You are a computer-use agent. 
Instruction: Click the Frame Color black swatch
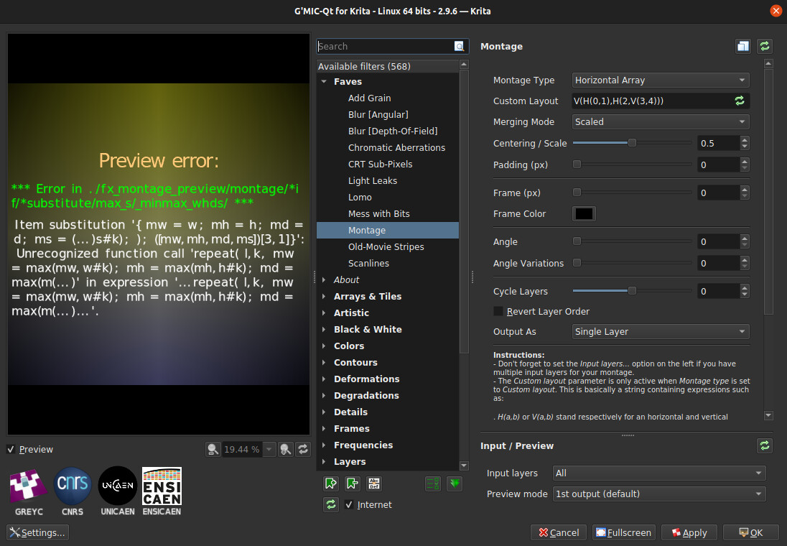(583, 213)
